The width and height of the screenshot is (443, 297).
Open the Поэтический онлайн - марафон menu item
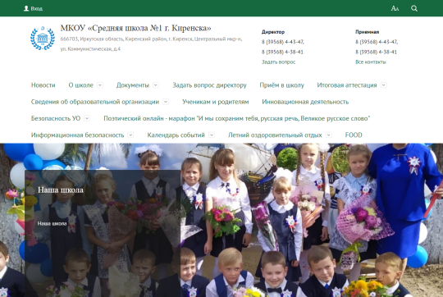(237, 118)
